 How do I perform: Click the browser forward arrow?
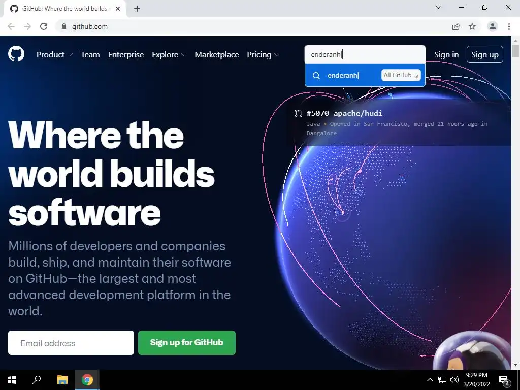coord(27,26)
